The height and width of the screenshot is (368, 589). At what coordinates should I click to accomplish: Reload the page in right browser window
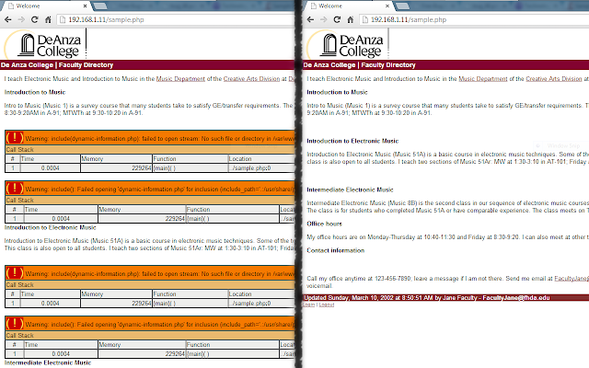(337, 19)
